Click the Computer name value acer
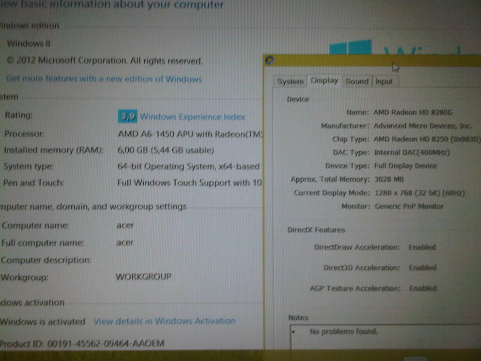 click(125, 225)
